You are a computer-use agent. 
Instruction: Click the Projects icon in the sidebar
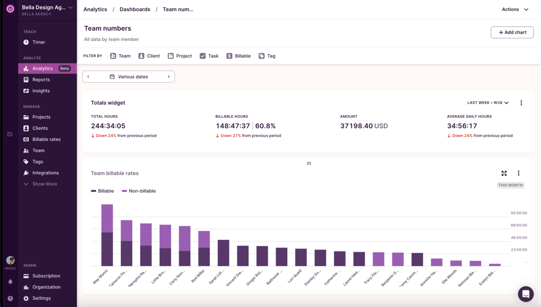click(x=26, y=117)
